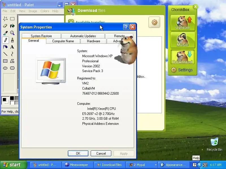Image resolution: width=226 pixels, height=169 pixels.
Task: Click OK in System Properties
Action: point(78,154)
